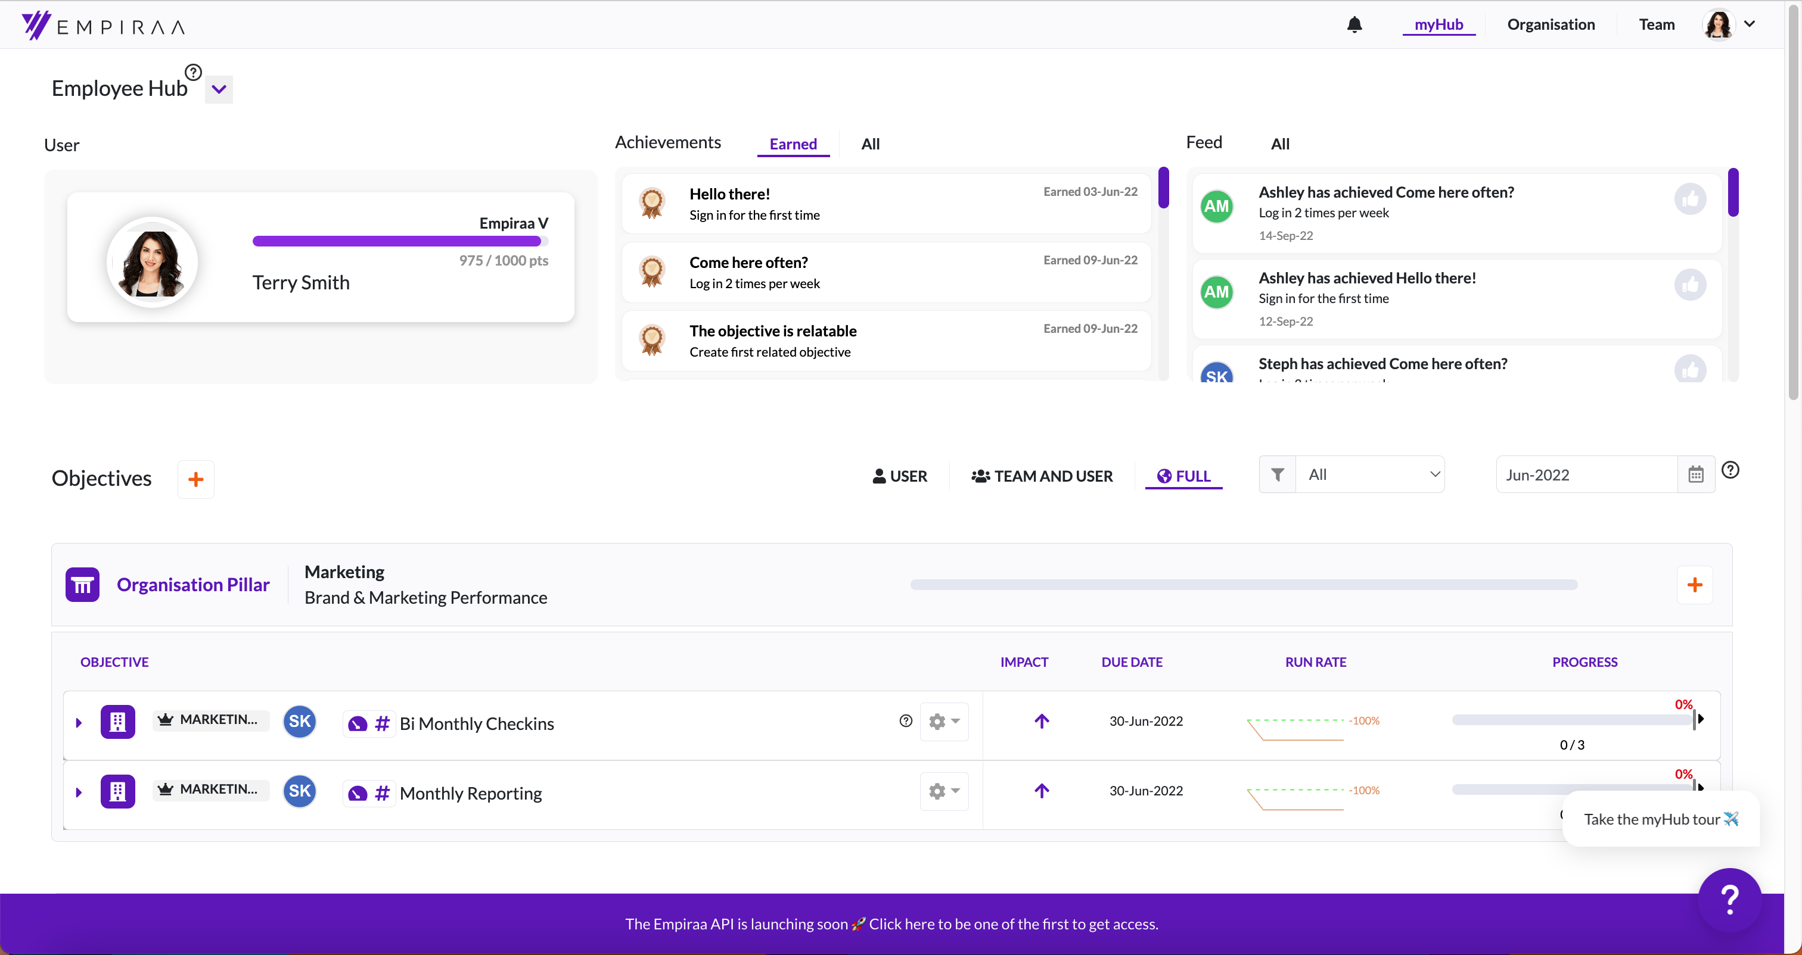Open settings gear for Bi Monthly Checkins
The image size is (1802, 955).
[x=943, y=721]
